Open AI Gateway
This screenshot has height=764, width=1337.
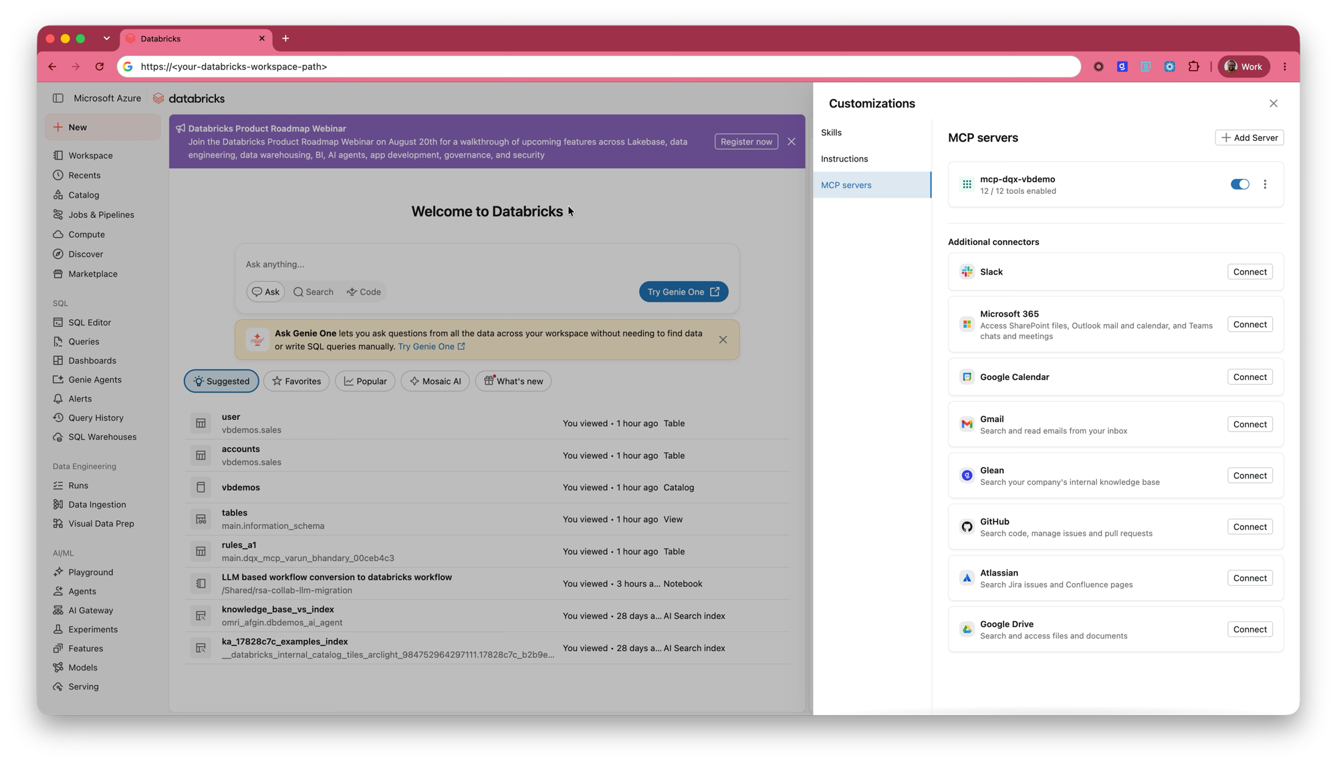[90, 610]
